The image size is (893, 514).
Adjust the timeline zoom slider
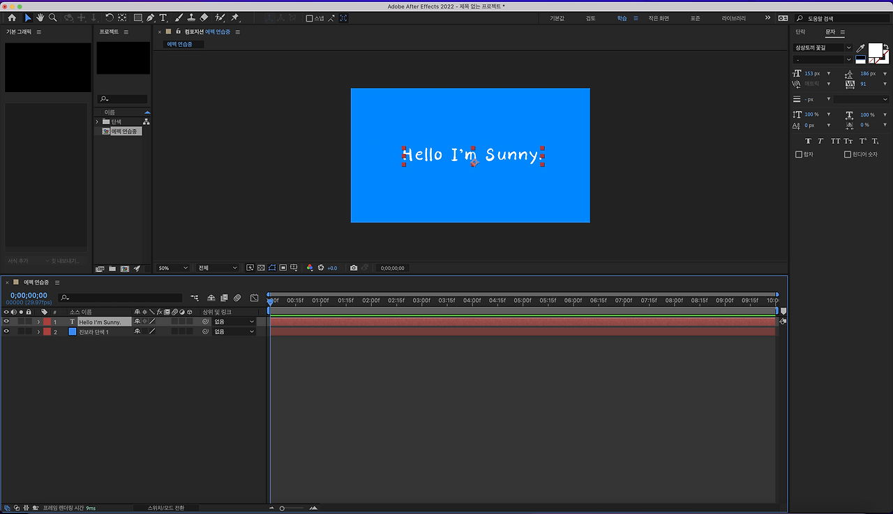pyautogui.click(x=282, y=508)
